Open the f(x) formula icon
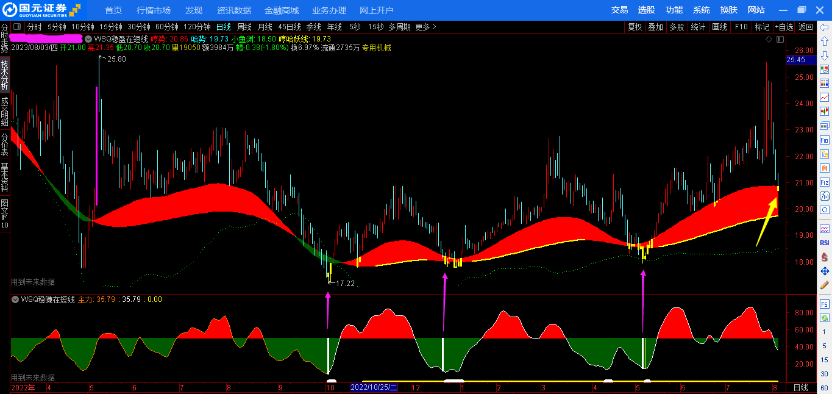The height and width of the screenshot is (394, 832). click(x=824, y=196)
